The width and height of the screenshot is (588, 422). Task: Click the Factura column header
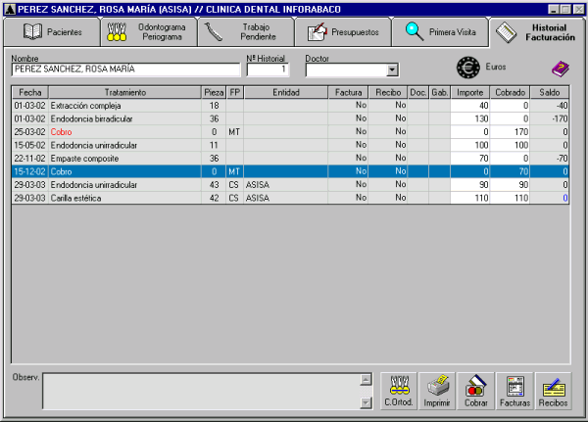tap(348, 92)
